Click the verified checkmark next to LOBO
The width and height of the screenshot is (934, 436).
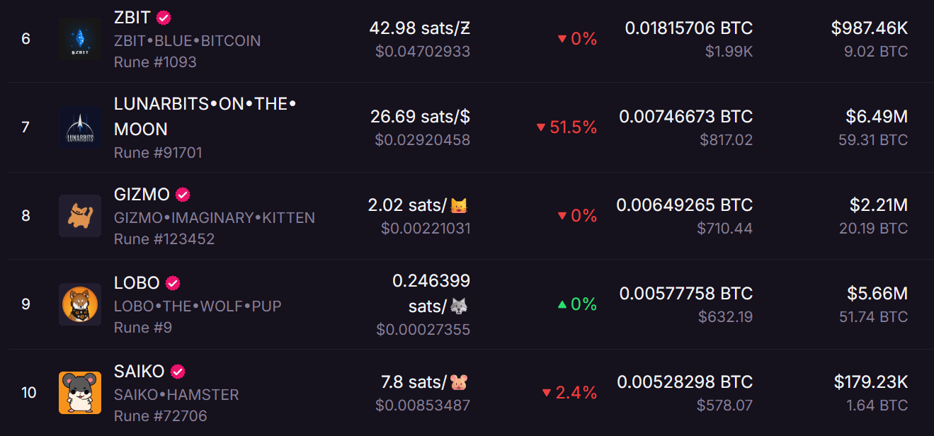point(173,283)
